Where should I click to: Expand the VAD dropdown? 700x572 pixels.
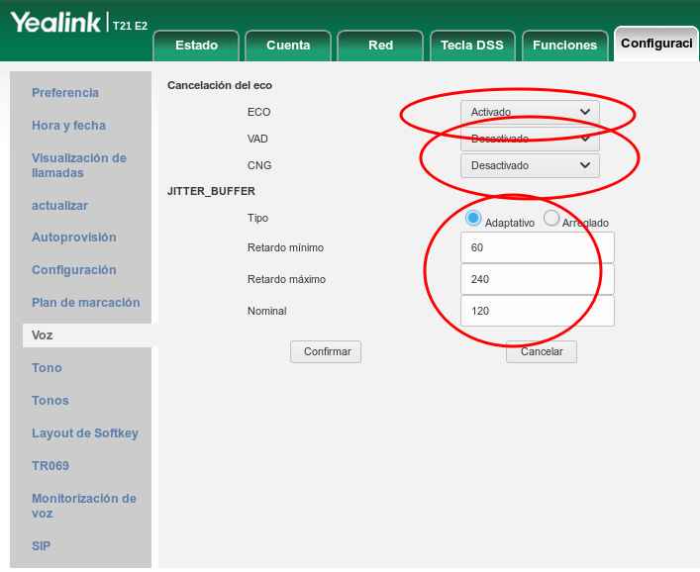pyautogui.click(x=530, y=139)
